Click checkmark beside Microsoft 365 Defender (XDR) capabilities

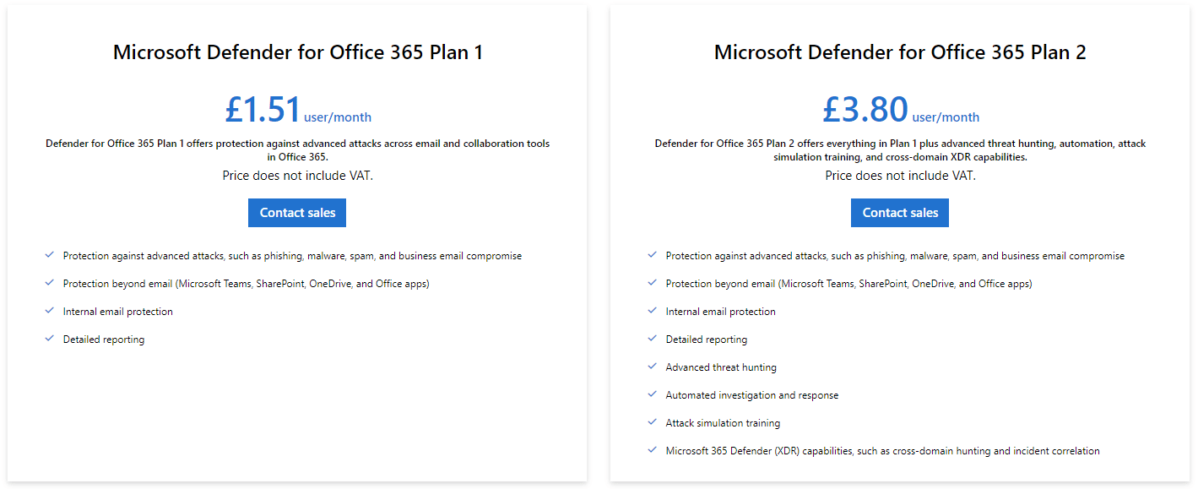pos(653,450)
